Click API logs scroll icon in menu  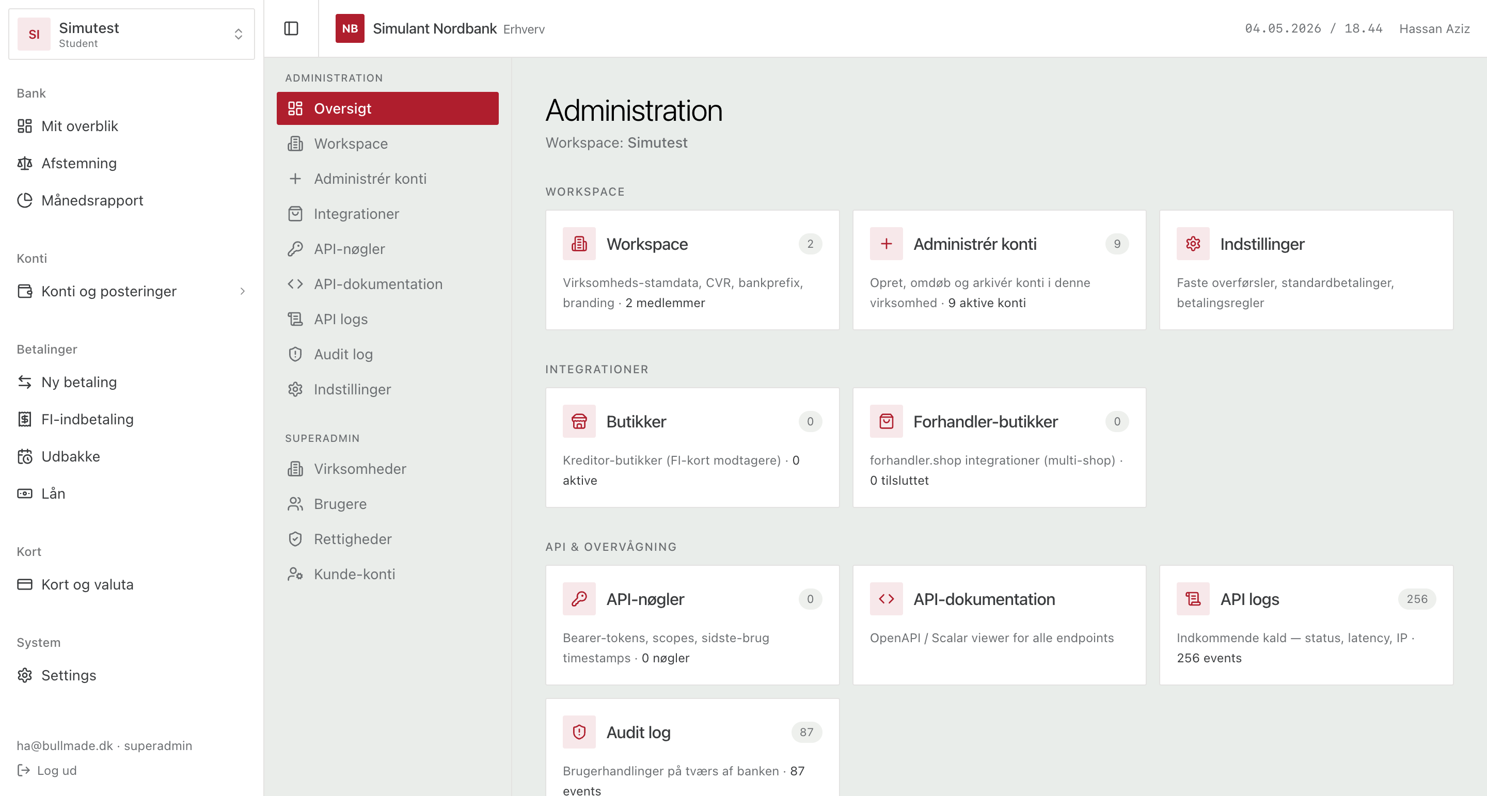pos(295,319)
